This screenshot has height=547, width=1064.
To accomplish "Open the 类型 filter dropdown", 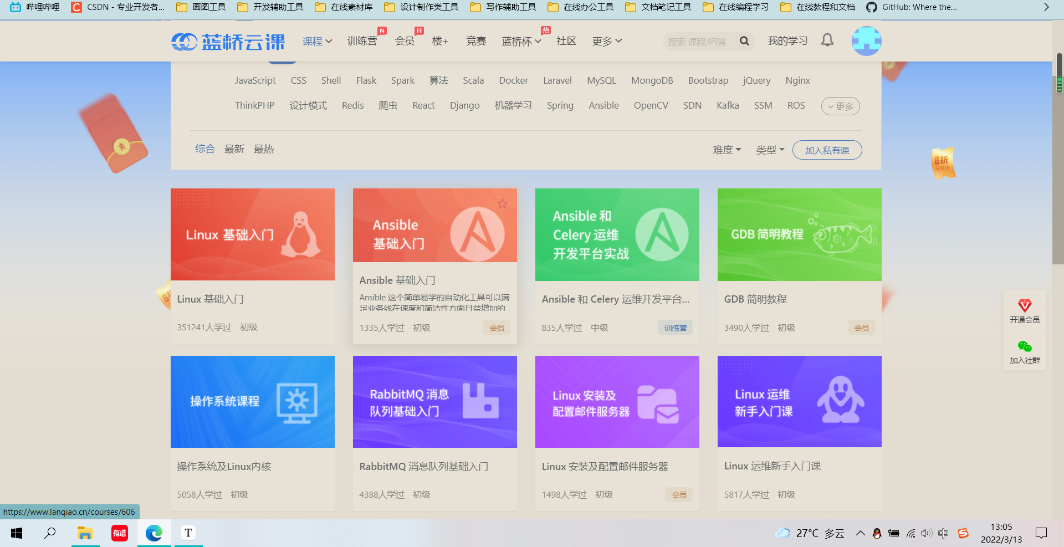I will [x=770, y=150].
